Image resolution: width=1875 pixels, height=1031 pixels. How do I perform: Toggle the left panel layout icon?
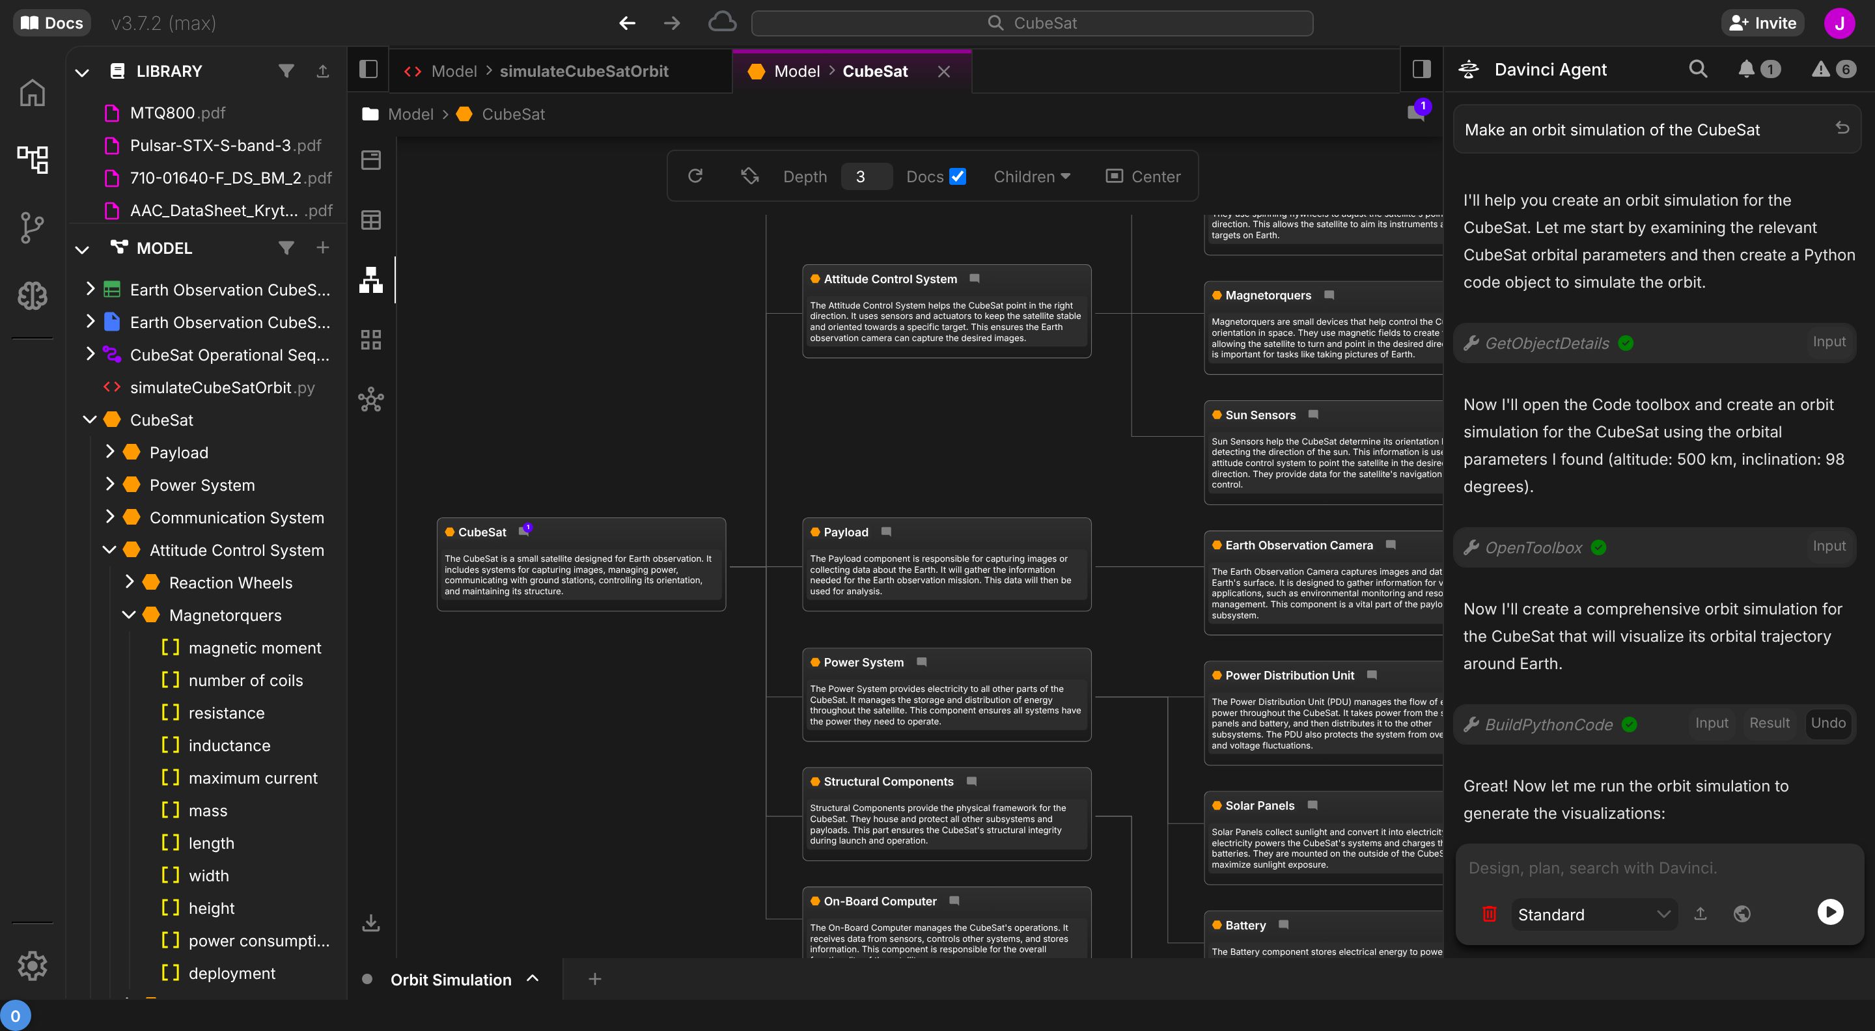coord(368,70)
